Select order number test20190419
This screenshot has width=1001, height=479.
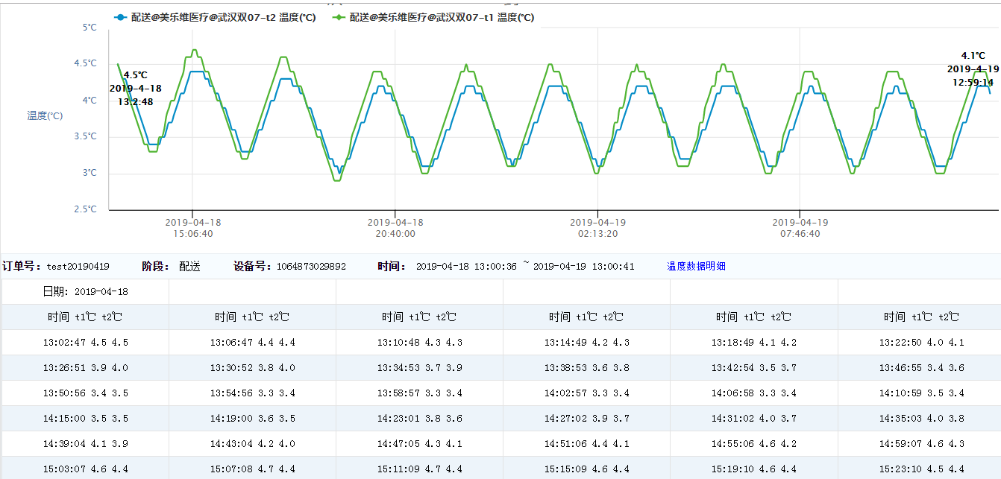(78, 267)
